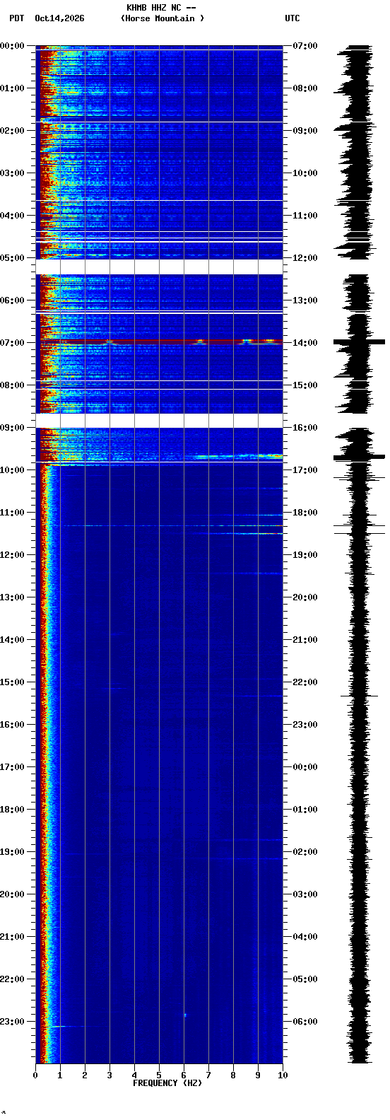Click the dark red saturated band at 14:00 UTC
The width and height of the screenshot is (390, 1120).
(159, 342)
